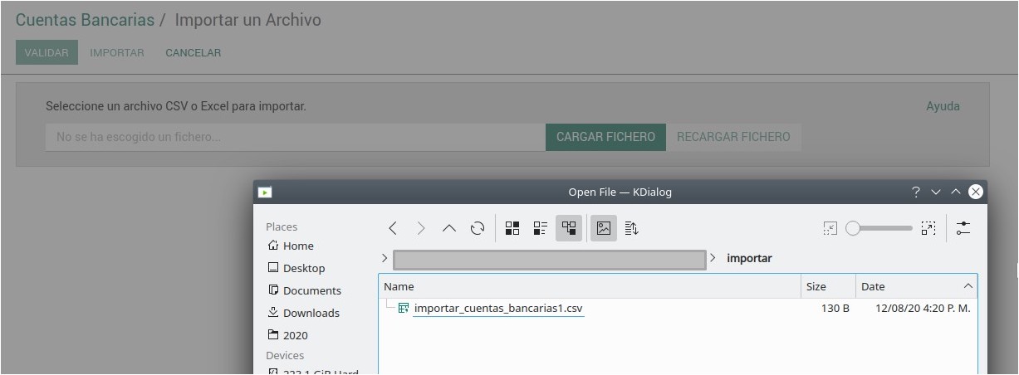This screenshot has width=1019, height=375.
Task: Click the zoom-in icon right of slider
Action: tap(928, 228)
